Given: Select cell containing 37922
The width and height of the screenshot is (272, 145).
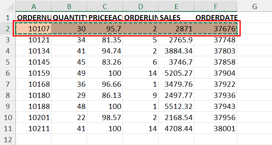Looking at the screenshot, I should pyautogui.click(x=216, y=84).
